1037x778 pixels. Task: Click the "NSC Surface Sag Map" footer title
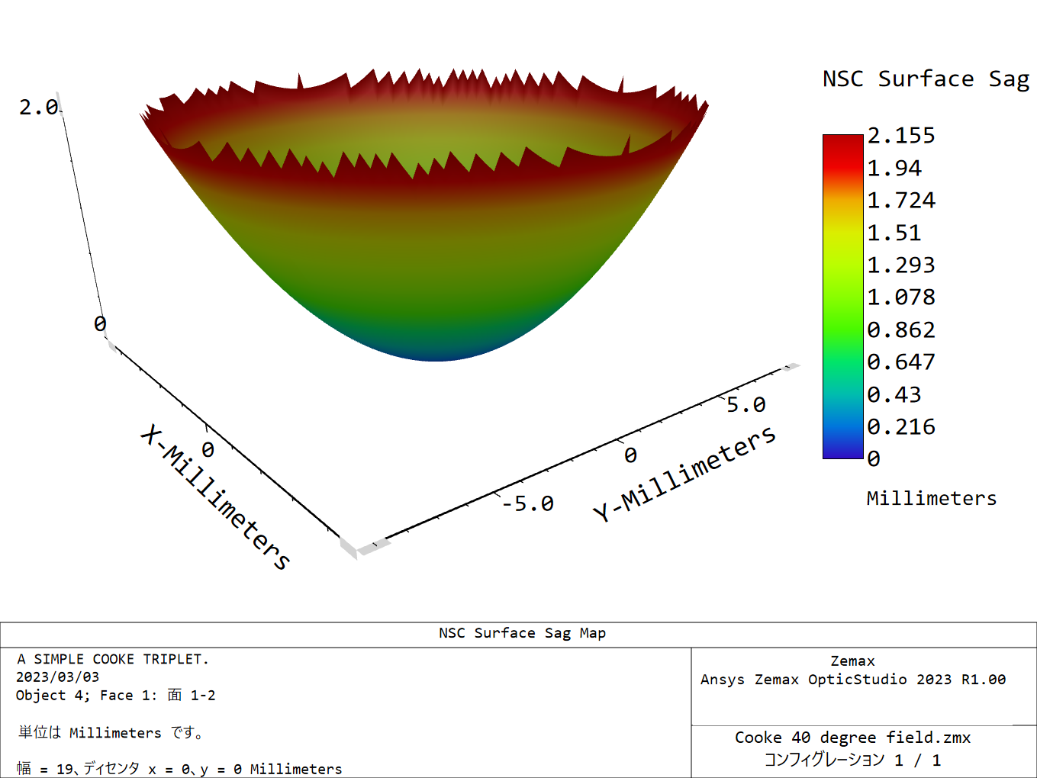(x=522, y=633)
